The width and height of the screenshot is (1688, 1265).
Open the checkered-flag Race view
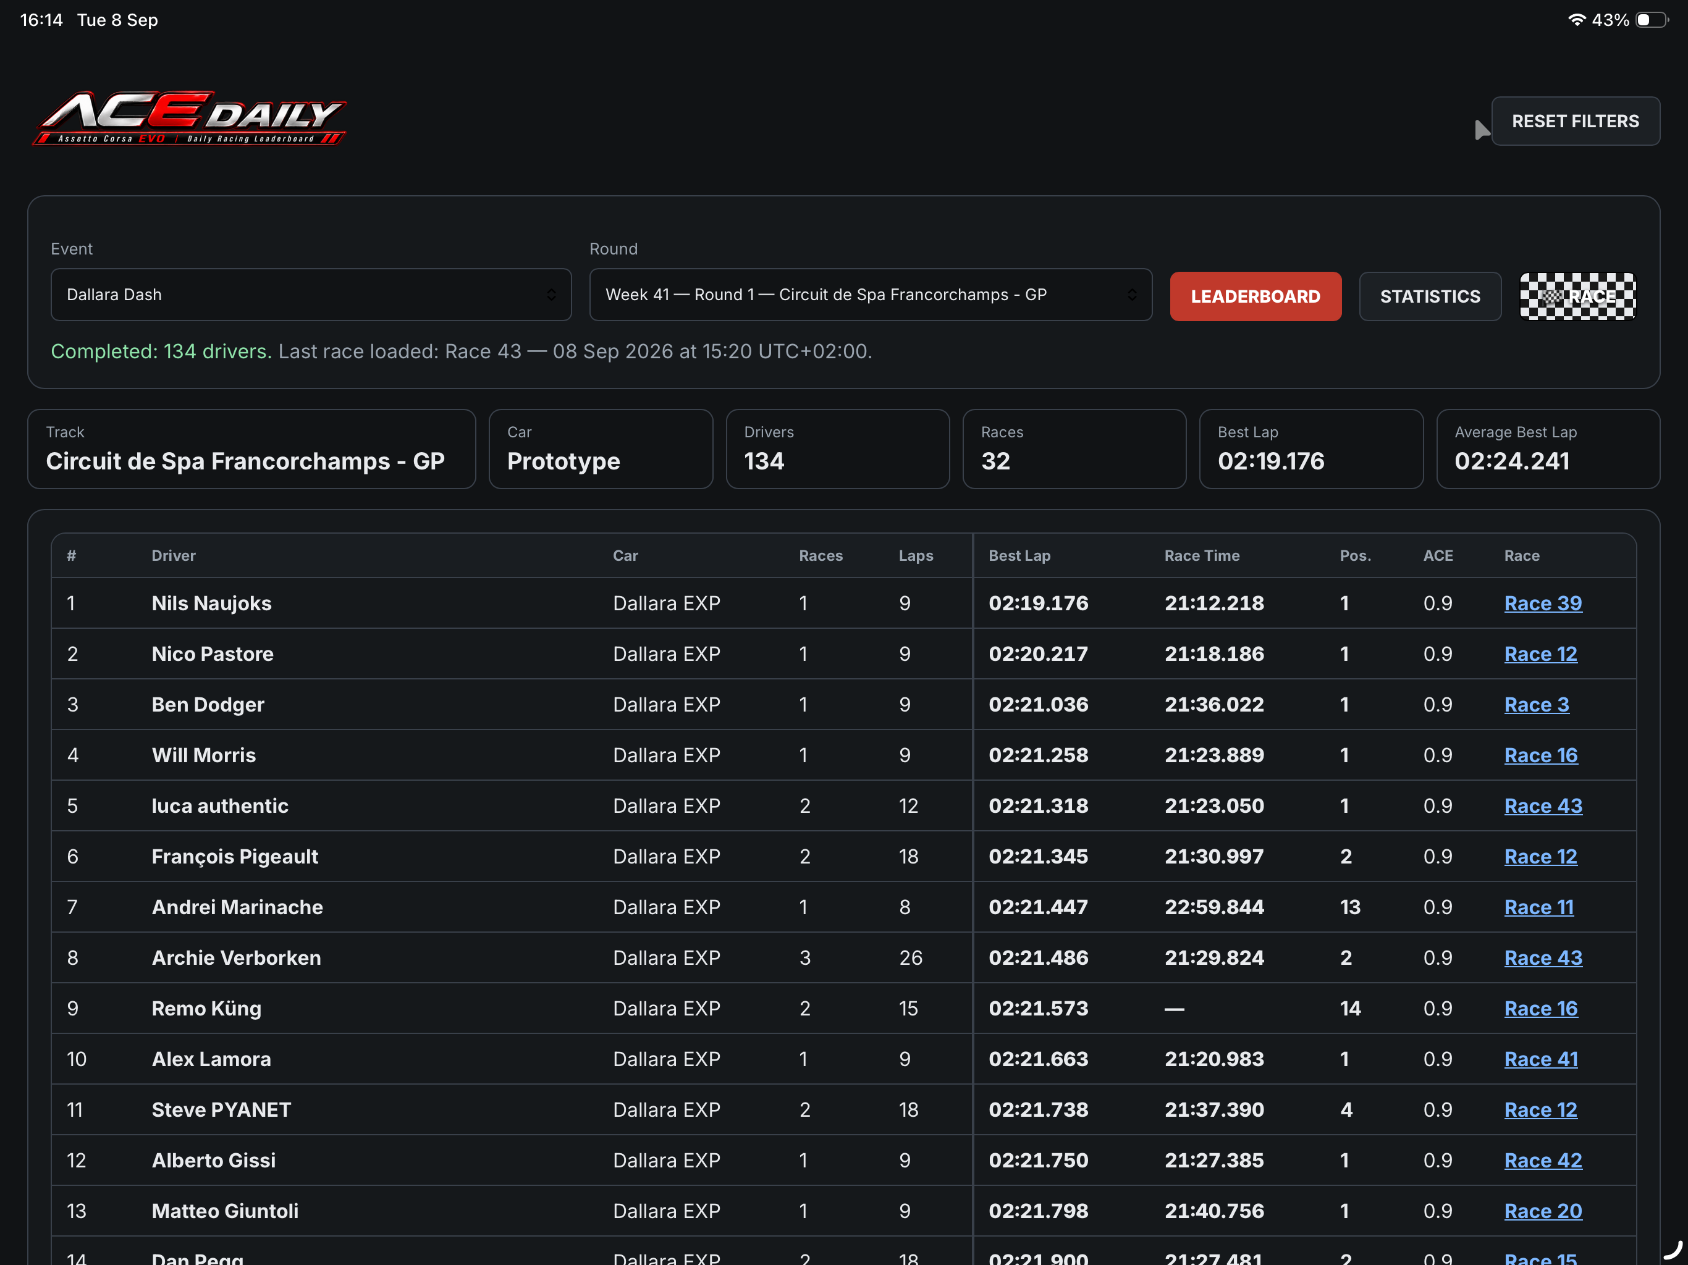point(1577,296)
